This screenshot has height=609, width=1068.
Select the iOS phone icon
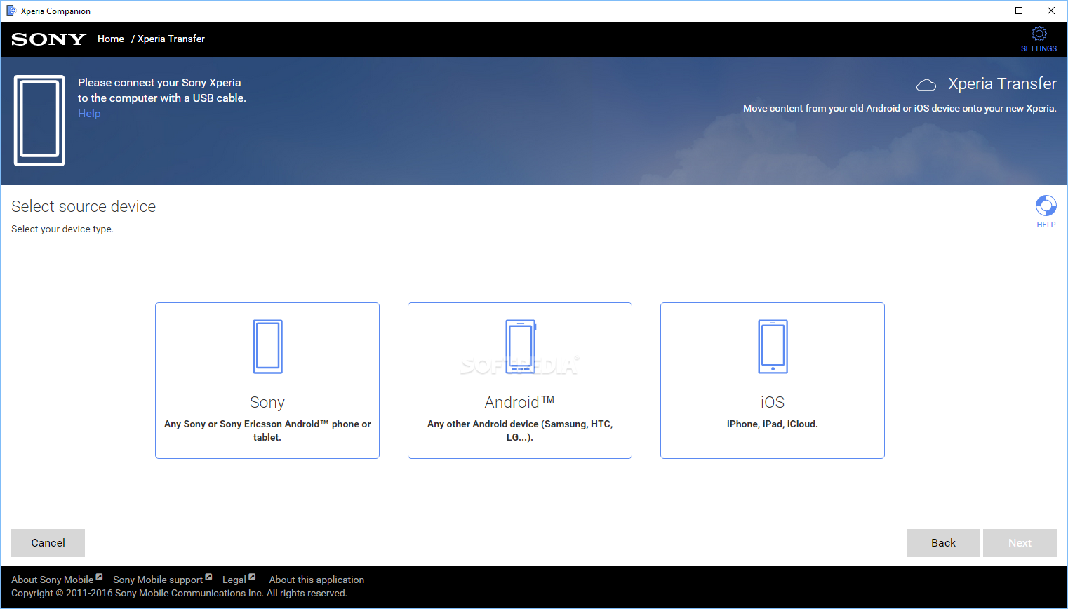click(x=773, y=347)
